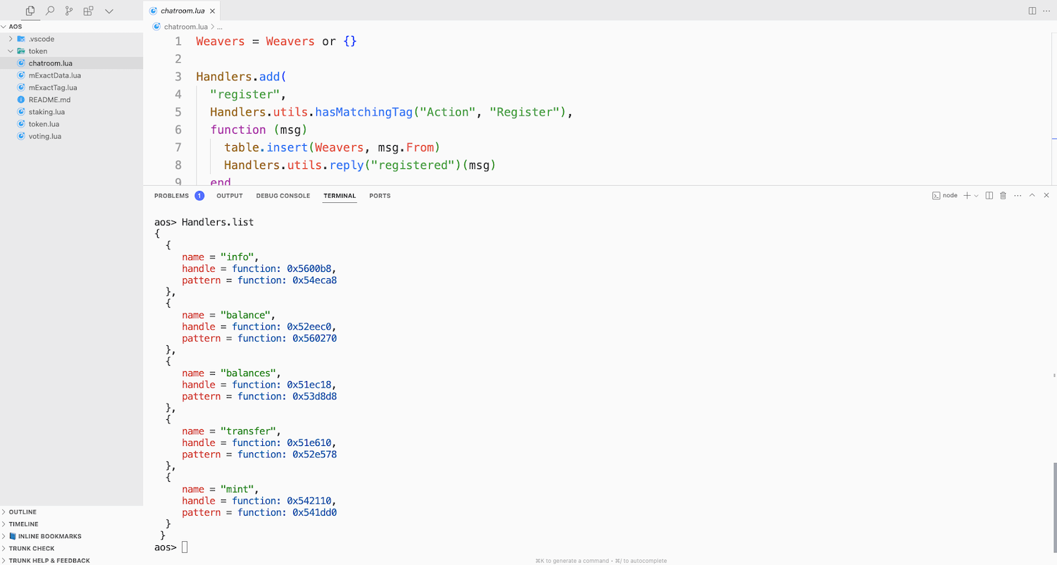This screenshot has height=565, width=1057.
Task: Open the Source Control view icon
Action: click(x=69, y=11)
